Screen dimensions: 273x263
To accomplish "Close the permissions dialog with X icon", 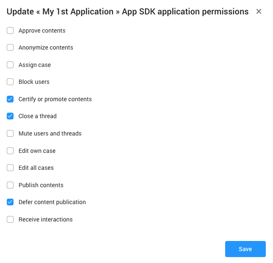I will 259,11.
